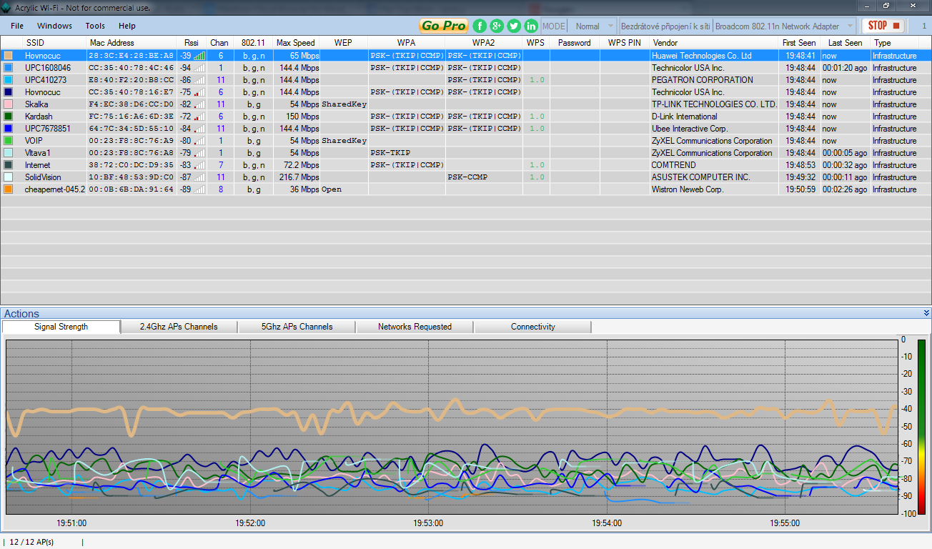932x549 pixels.
Task: Click the color swatch for Internet network
Action: (8, 165)
